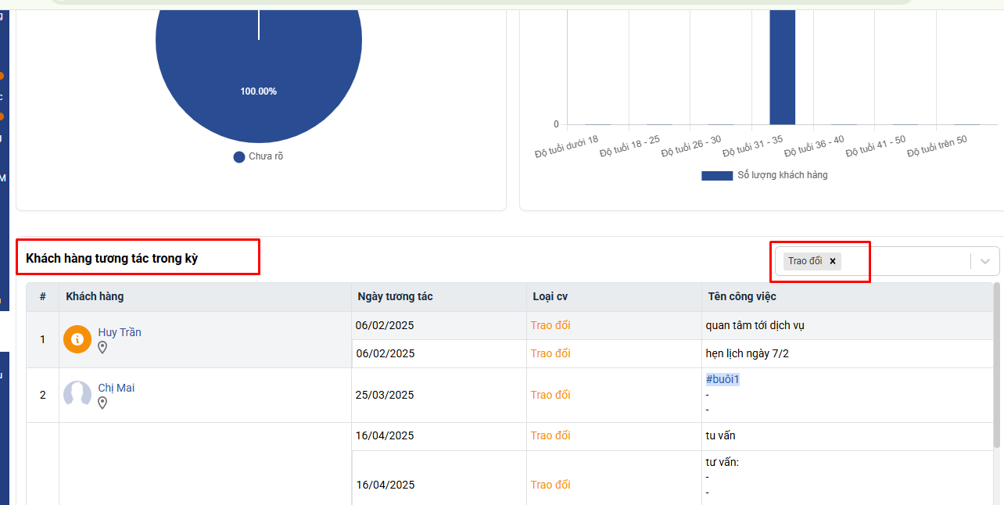
Task: Click the "Khách hàng" column header
Action: (x=95, y=296)
